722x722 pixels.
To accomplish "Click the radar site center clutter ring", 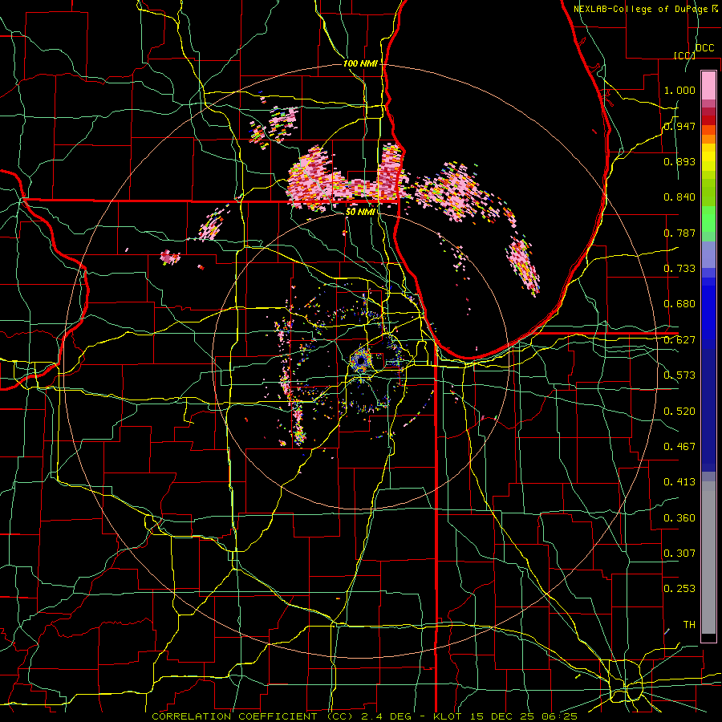I will tap(360, 360).
